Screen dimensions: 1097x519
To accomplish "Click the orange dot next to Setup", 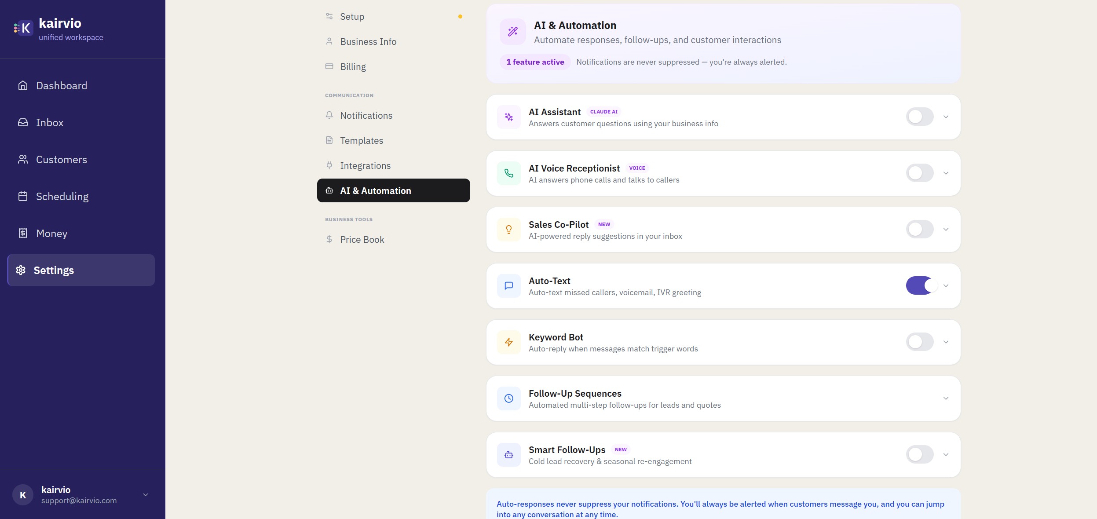I will point(460,16).
